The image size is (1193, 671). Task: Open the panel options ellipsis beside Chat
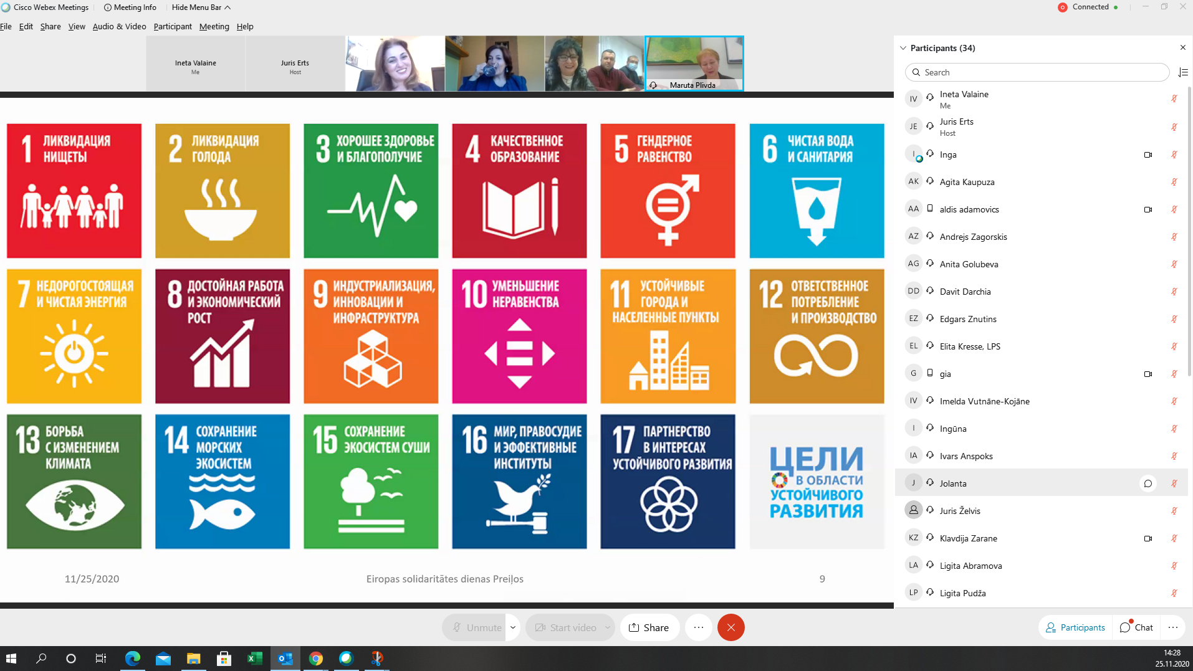(x=1172, y=627)
